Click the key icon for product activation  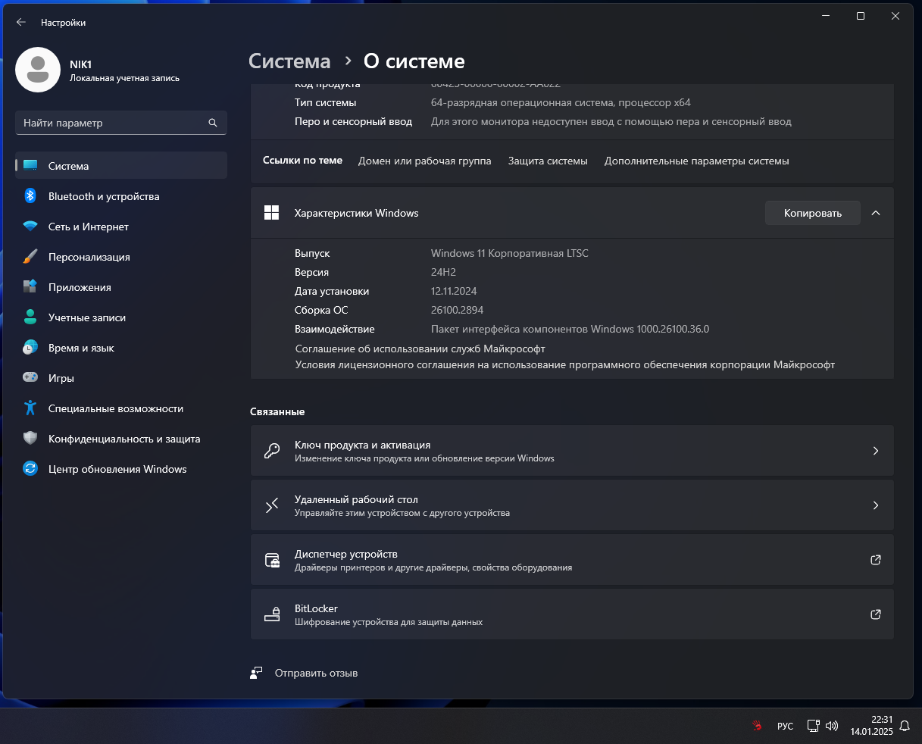[271, 451]
